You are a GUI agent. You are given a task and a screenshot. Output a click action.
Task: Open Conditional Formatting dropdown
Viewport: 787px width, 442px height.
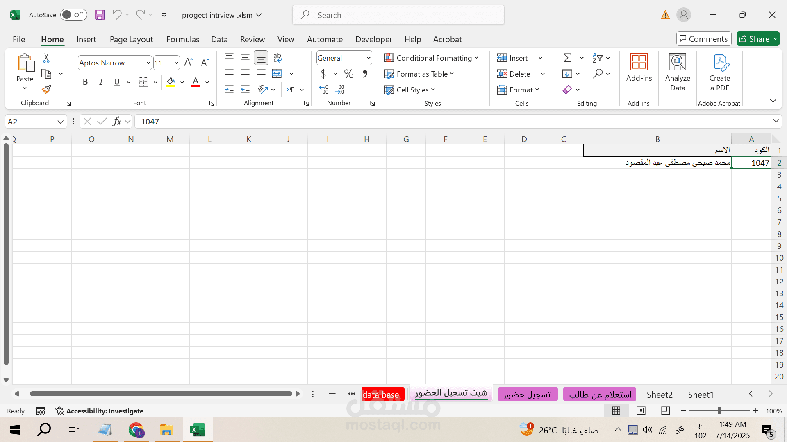tap(432, 58)
